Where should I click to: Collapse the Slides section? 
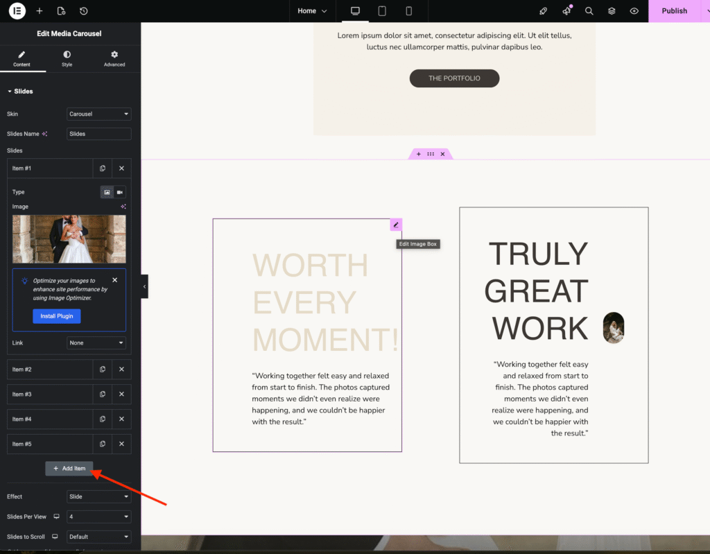pyautogui.click(x=20, y=92)
